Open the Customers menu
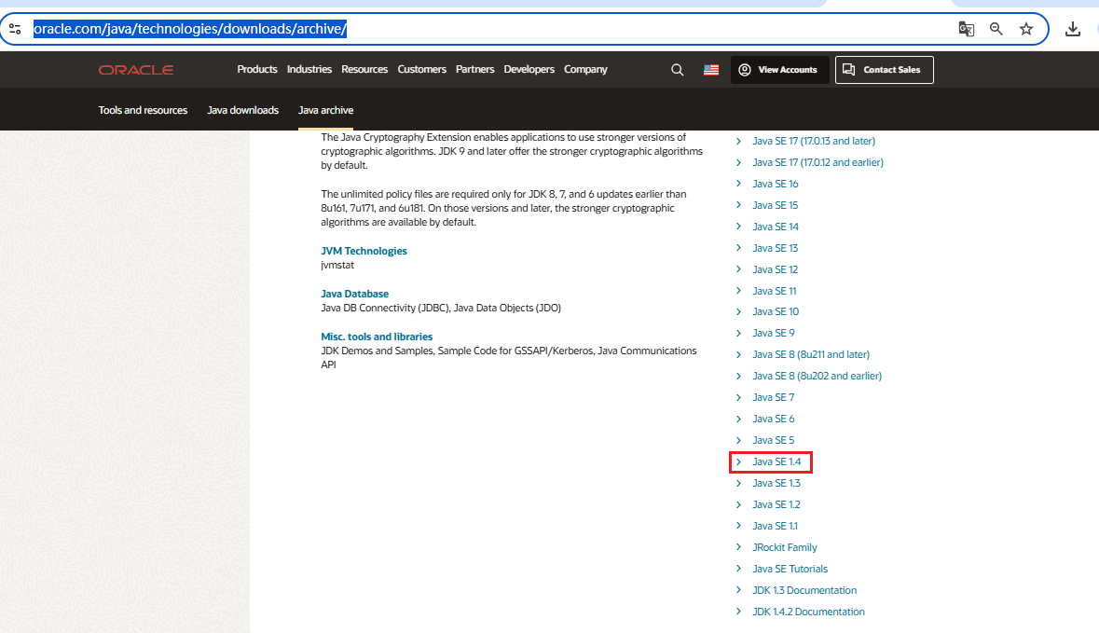Viewport: 1099px width, 633px height. (x=422, y=69)
